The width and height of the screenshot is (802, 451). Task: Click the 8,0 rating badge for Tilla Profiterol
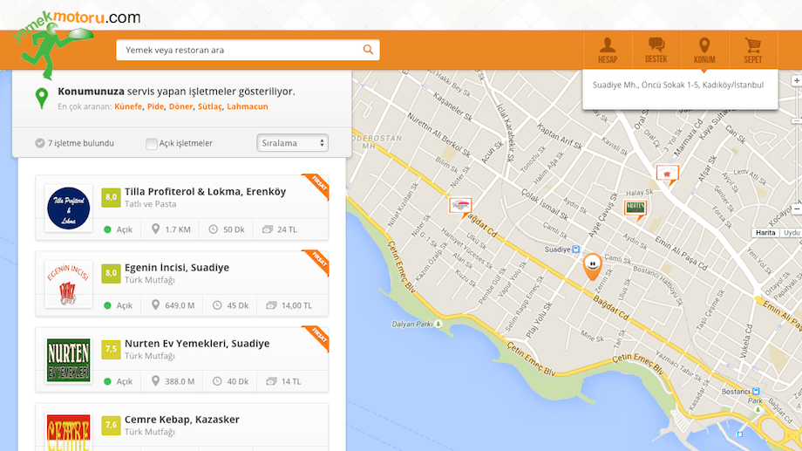click(111, 198)
